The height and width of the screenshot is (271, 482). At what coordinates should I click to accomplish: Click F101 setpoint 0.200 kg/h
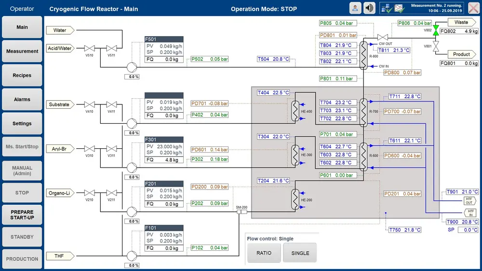click(x=171, y=241)
